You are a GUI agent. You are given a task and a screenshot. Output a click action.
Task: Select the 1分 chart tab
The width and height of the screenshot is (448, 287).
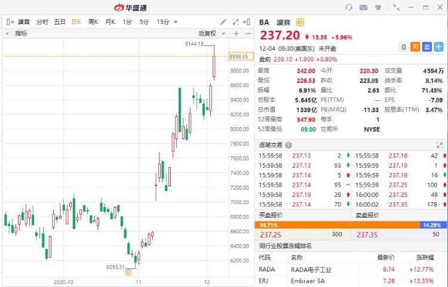pyautogui.click(x=127, y=21)
